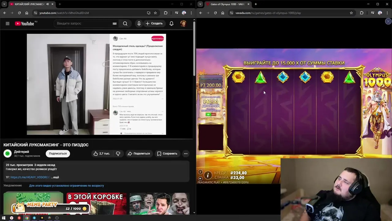Expand video description with ...ещё
392x221 pixels.
[55, 177]
